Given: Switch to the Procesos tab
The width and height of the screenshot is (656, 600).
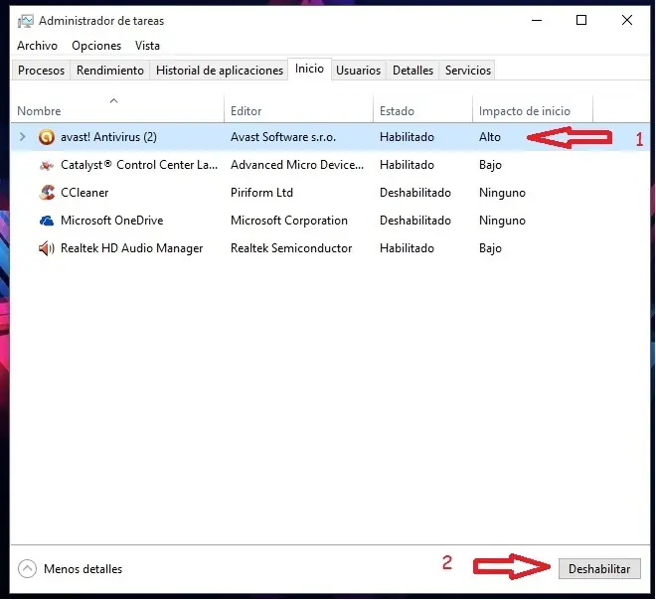Looking at the screenshot, I should [41, 71].
